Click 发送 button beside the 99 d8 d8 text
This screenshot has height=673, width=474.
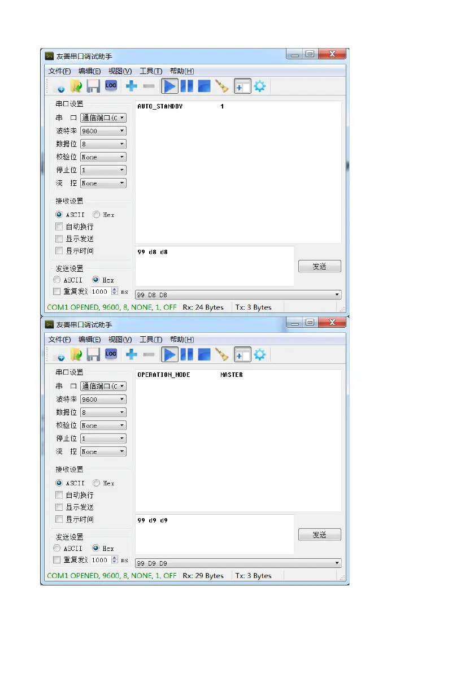point(320,266)
